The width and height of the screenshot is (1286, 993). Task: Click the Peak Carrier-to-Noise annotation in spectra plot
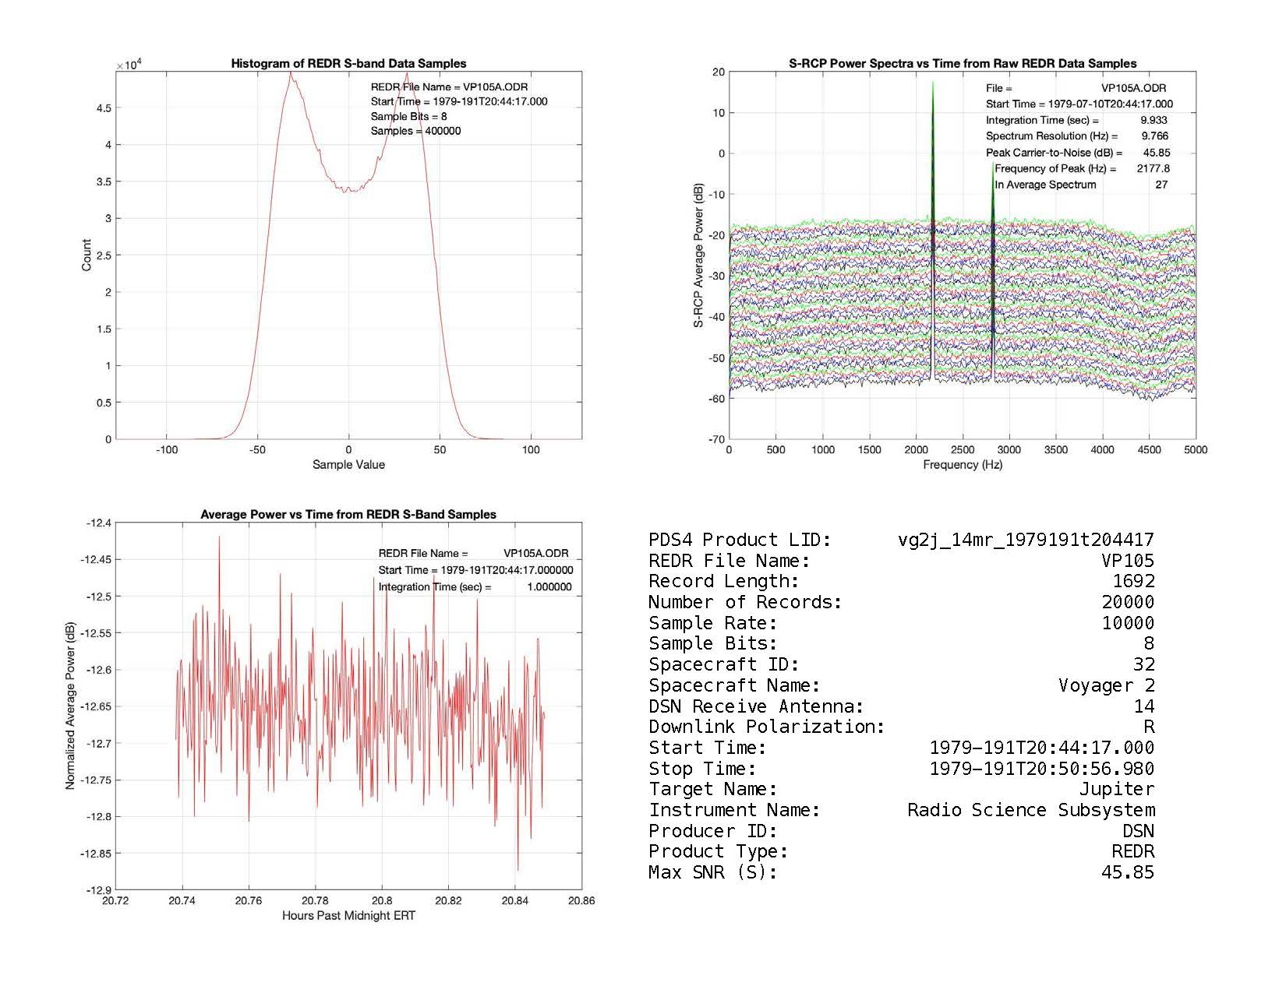click(x=1054, y=153)
